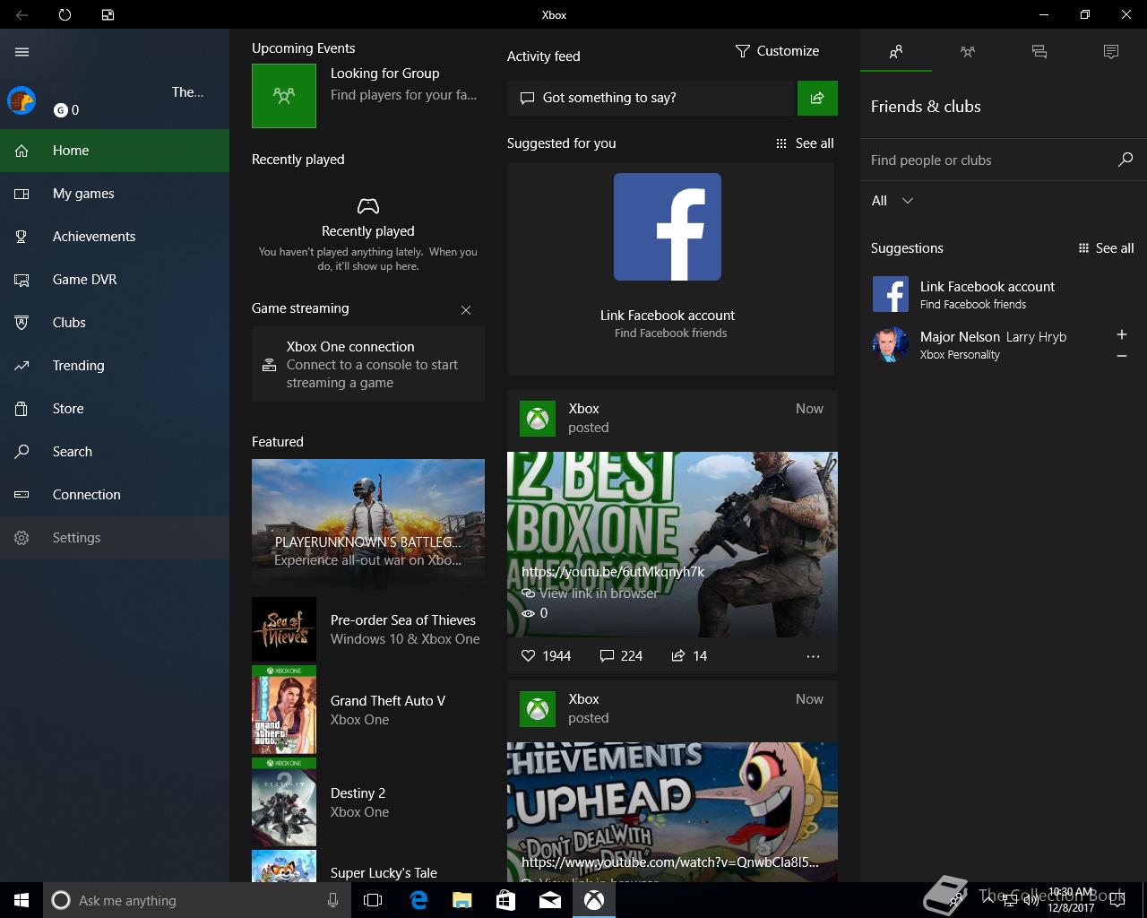Open the profile gamerpic avatar
The height and width of the screenshot is (918, 1147).
(x=22, y=100)
